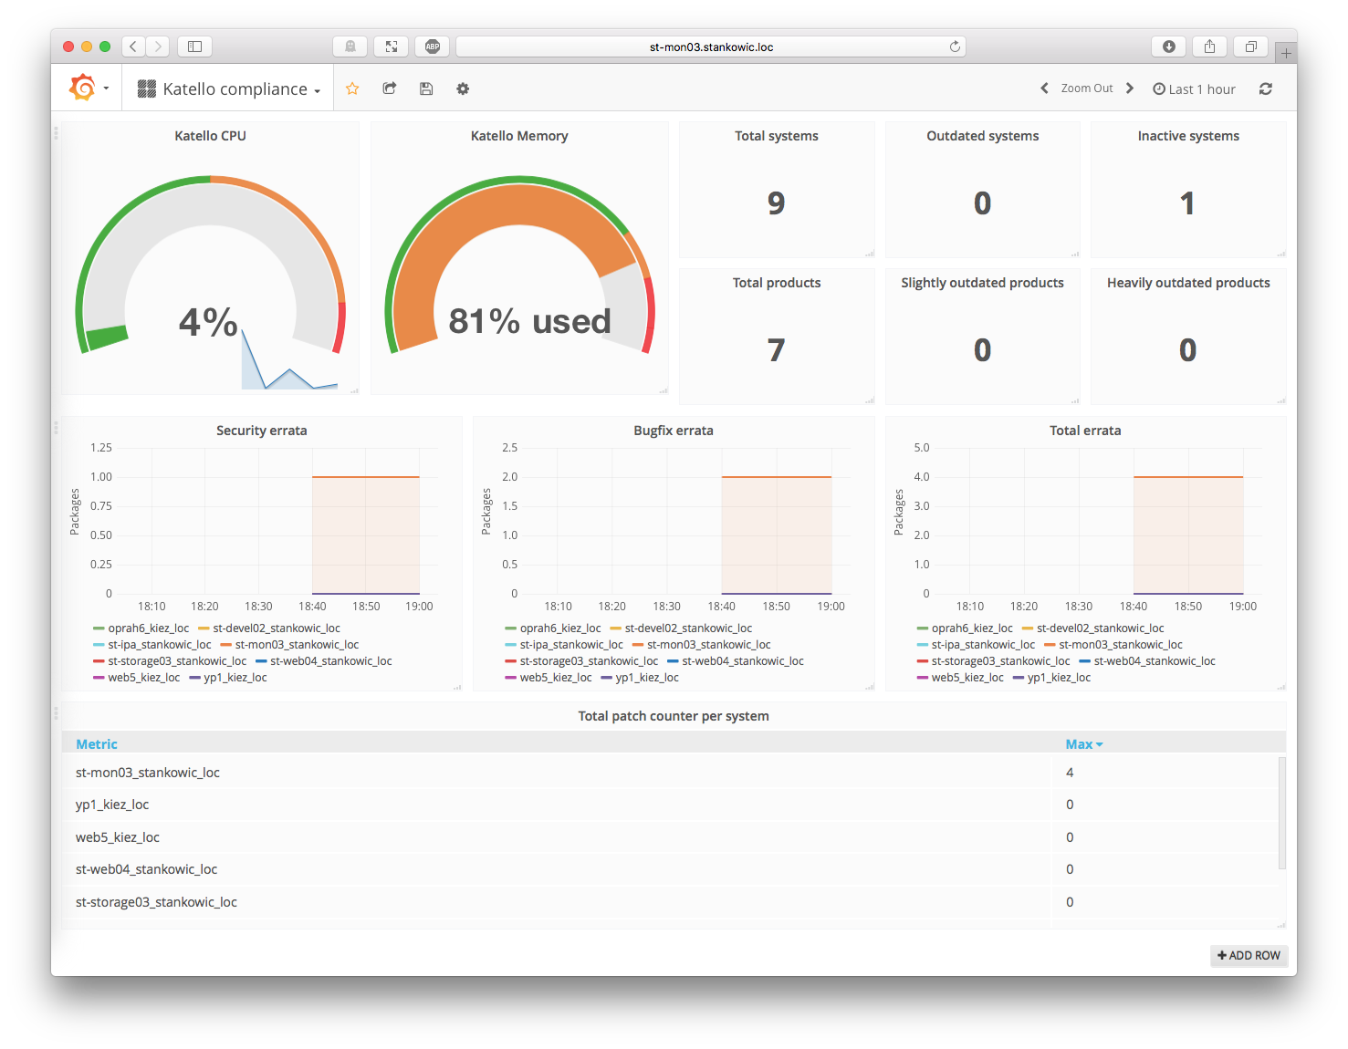Click the Ghostery ghost extension icon
The width and height of the screenshot is (1348, 1049).
350,47
